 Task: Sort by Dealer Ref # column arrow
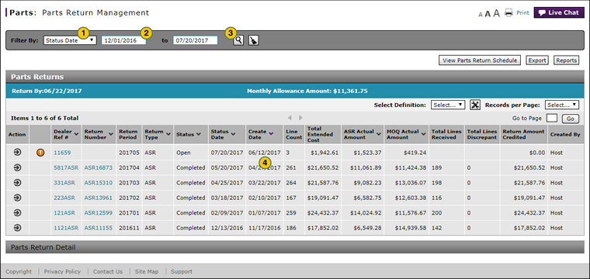77,134
